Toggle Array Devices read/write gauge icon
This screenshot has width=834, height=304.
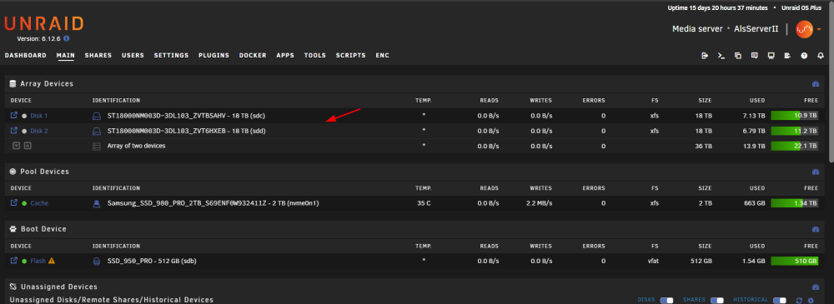[815, 84]
